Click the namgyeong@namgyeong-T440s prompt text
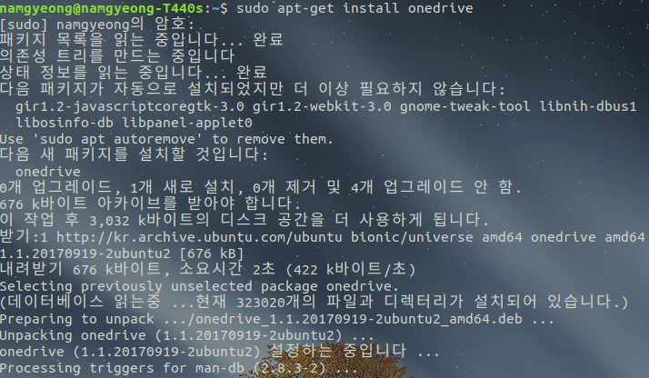The width and height of the screenshot is (649, 378). click(x=102, y=8)
